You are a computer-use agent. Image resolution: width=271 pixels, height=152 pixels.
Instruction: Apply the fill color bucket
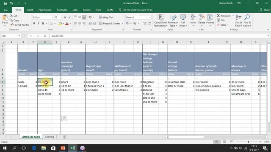tap(60, 24)
